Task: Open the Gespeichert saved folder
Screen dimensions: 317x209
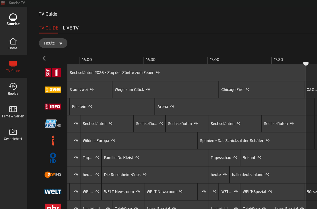Action: click(x=13, y=134)
